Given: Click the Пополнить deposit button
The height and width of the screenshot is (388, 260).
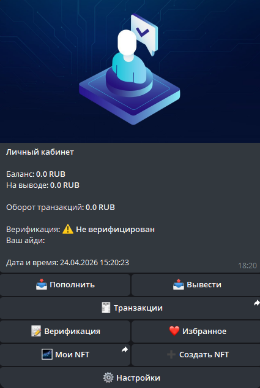Looking at the screenshot, I should point(65,285).
